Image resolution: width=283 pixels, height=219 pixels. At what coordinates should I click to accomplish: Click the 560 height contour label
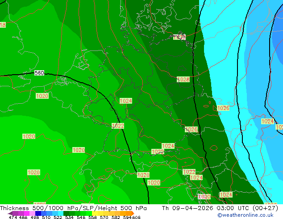pyautogui.click(x=39, y=73)
